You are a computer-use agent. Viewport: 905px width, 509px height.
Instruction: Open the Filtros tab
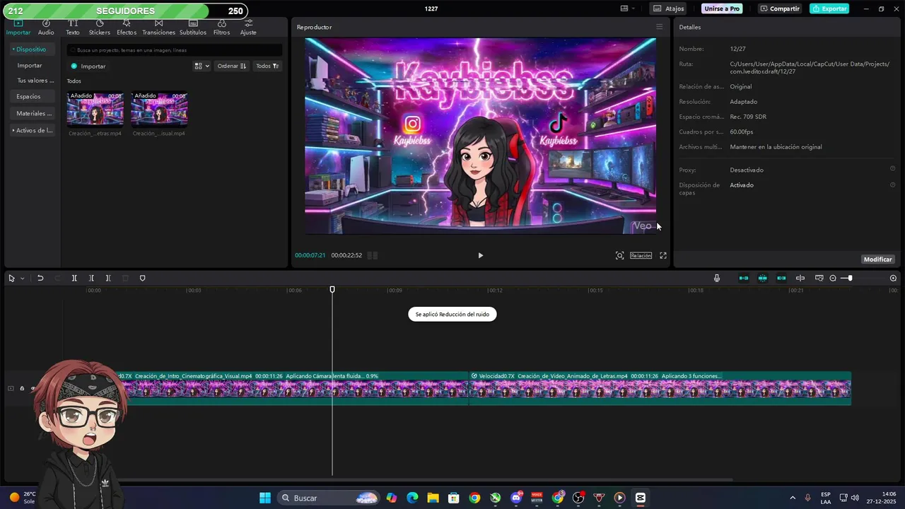221,28
